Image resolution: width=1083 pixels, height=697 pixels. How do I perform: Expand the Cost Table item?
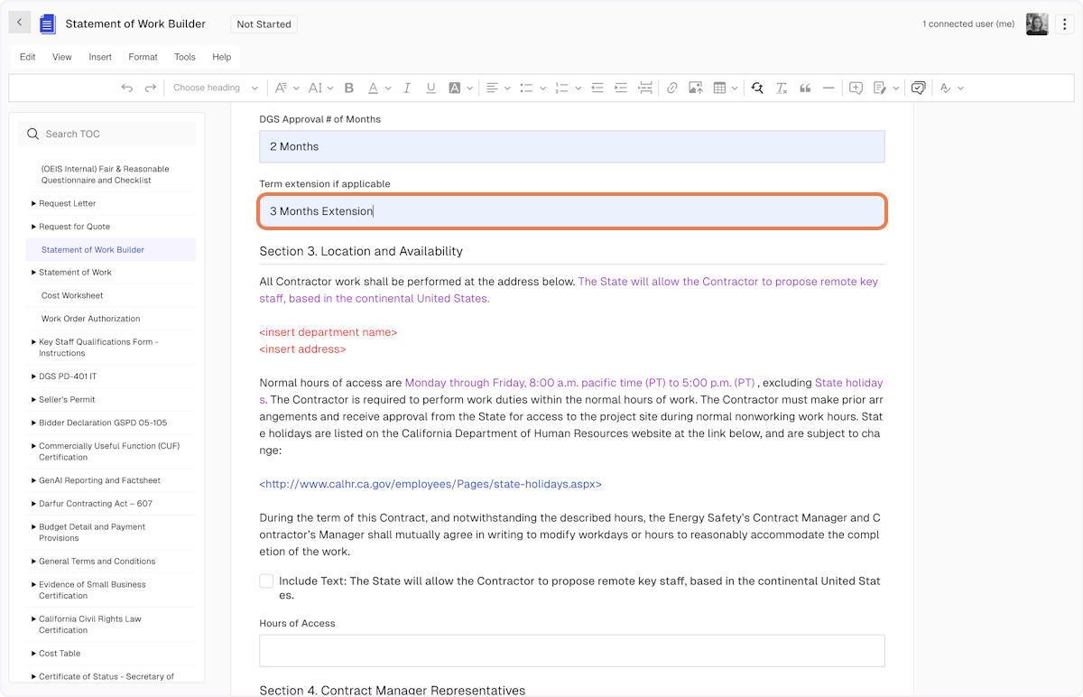tap(34, 654)
